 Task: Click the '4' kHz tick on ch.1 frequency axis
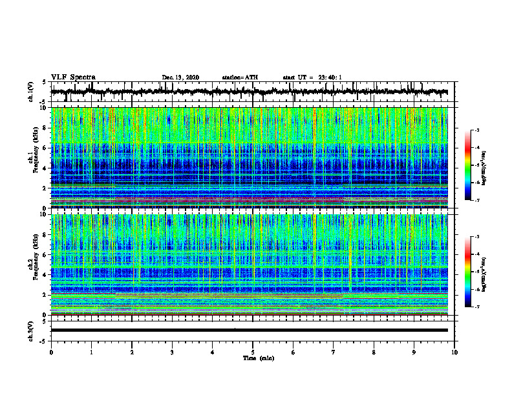tap(45, 168)
